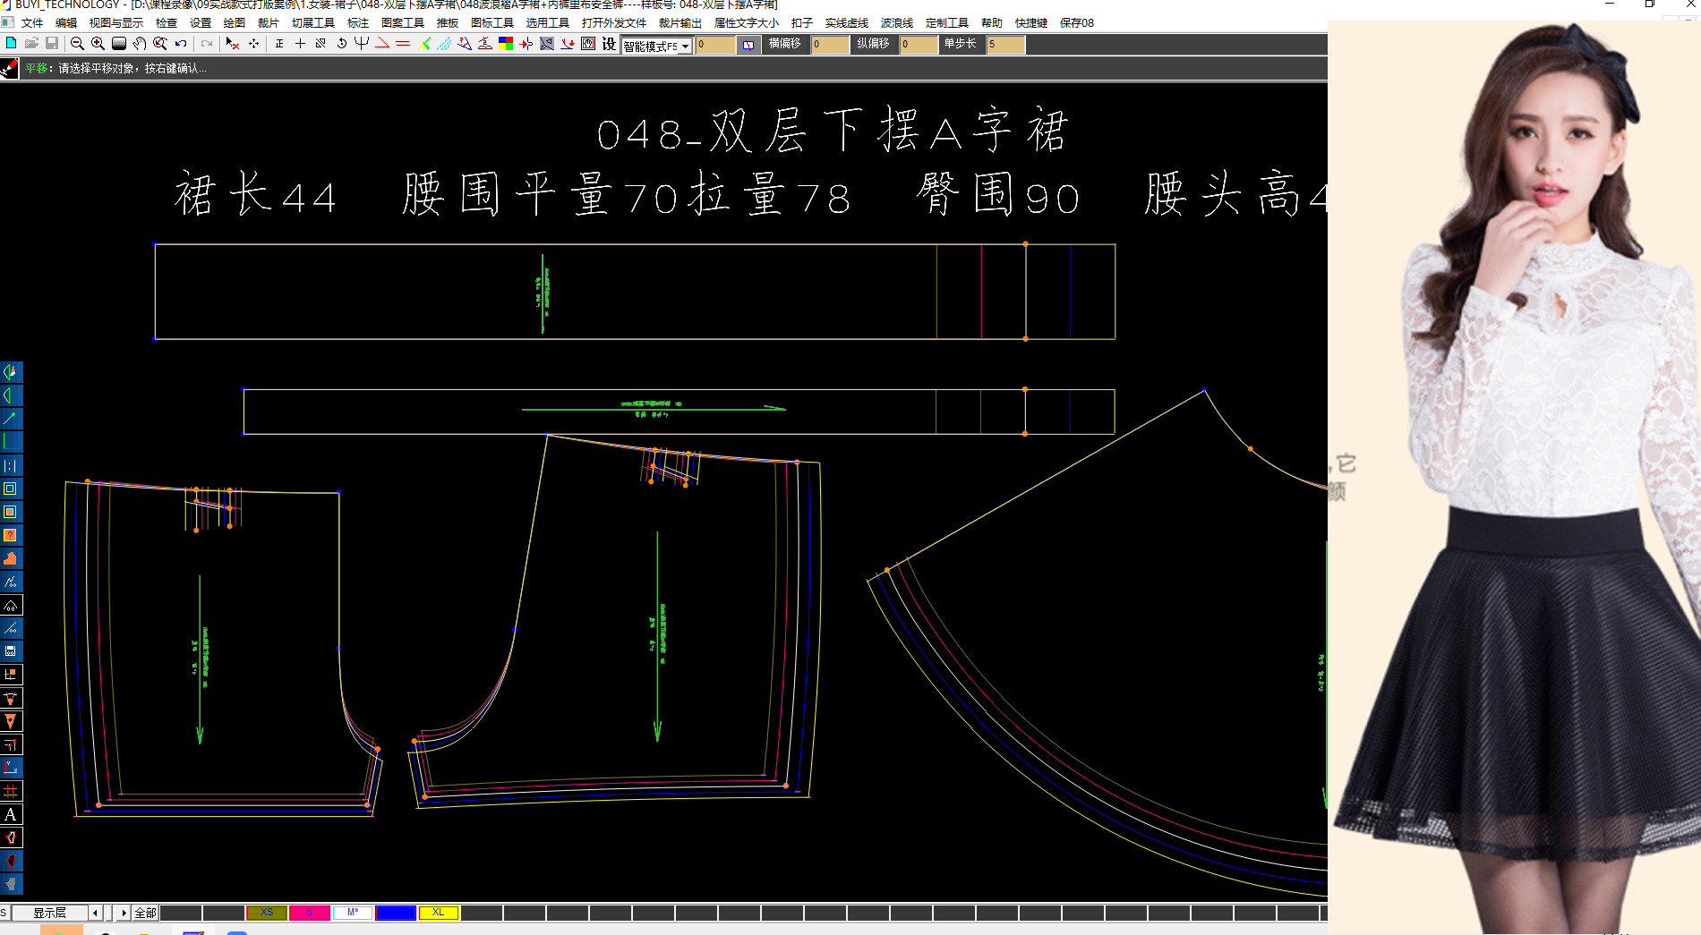Select the pan hand tool

141,44
